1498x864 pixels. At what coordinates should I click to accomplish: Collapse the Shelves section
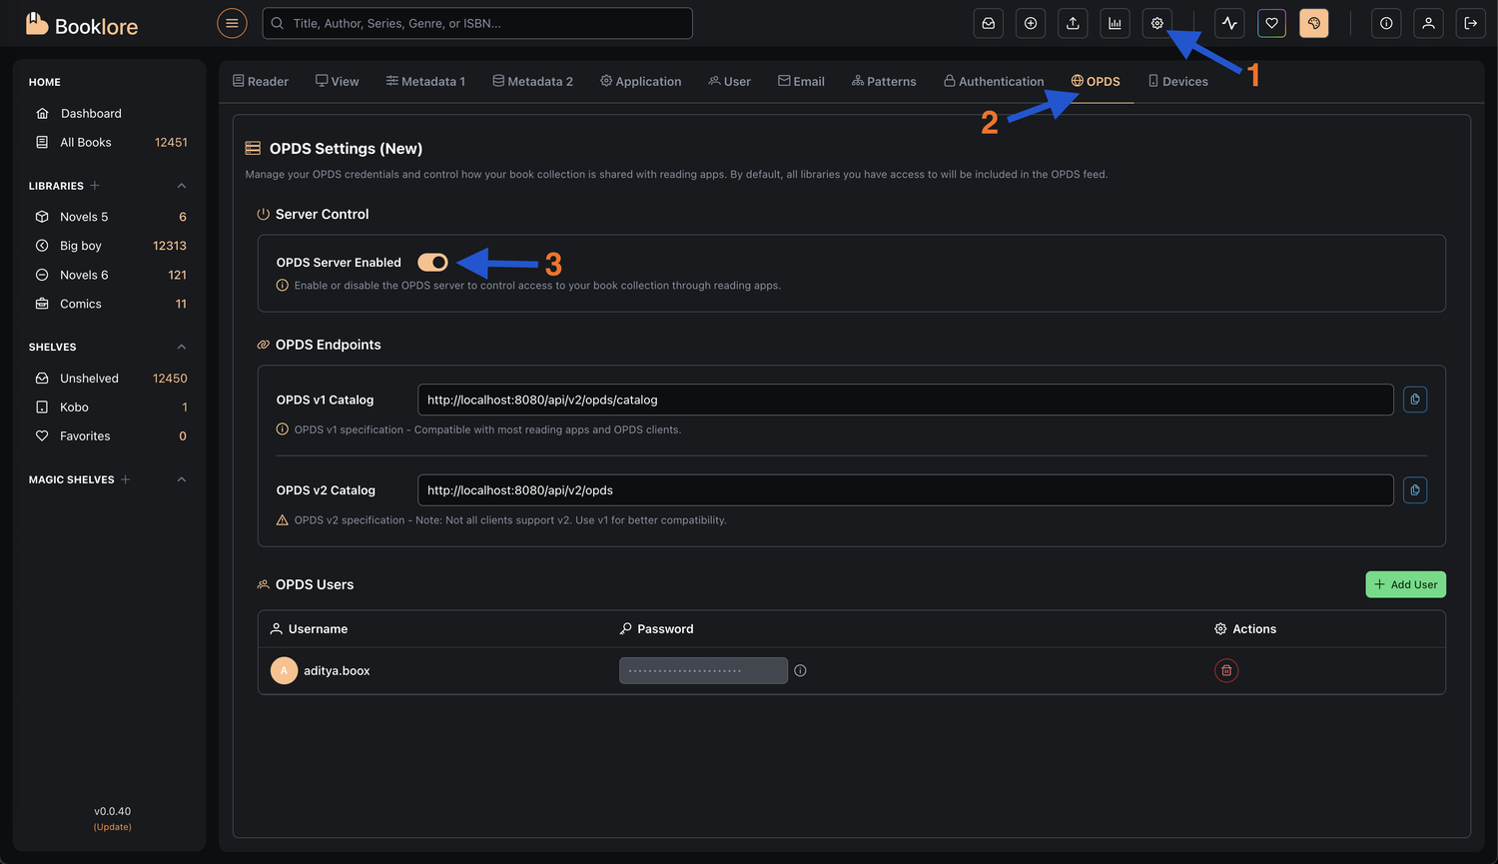tap(182, 347)
